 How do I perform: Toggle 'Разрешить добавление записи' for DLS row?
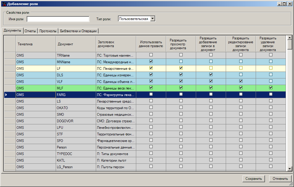coord(211,75)
